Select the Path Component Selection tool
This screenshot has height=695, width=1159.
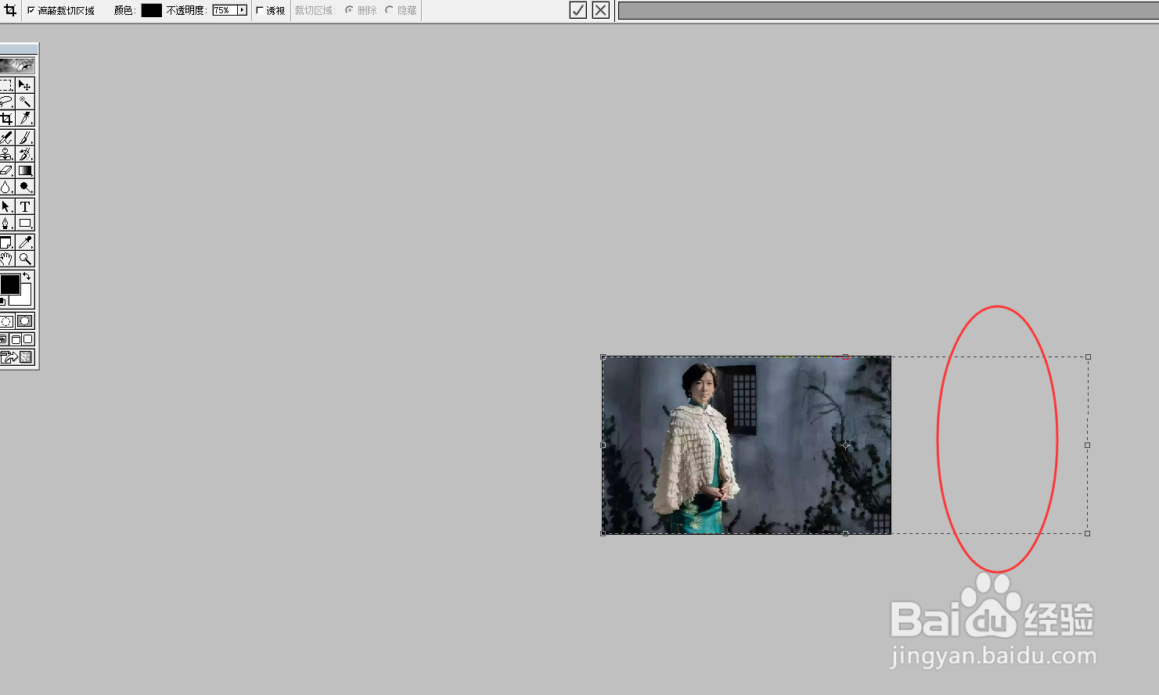click(x=6, y=206)
